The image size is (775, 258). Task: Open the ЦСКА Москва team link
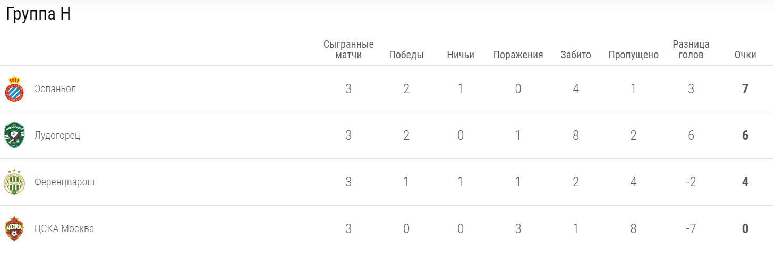64,228
